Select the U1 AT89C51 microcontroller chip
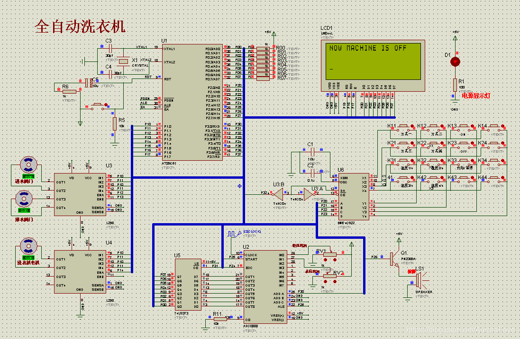Screen dimensions: 520x339 click(x=192, y=103)
